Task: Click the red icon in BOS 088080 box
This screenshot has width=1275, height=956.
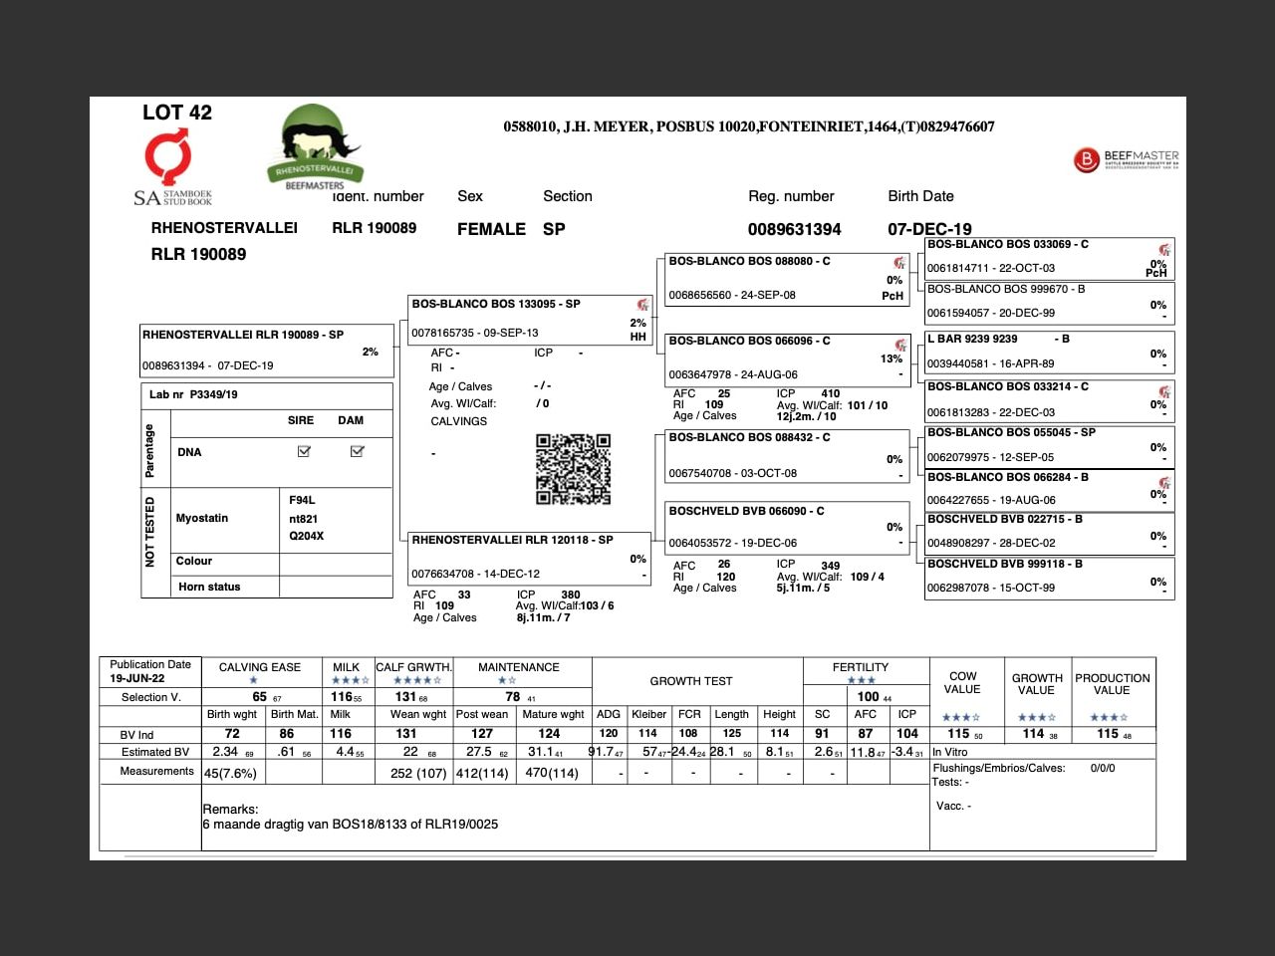Action: coord(899,263)
